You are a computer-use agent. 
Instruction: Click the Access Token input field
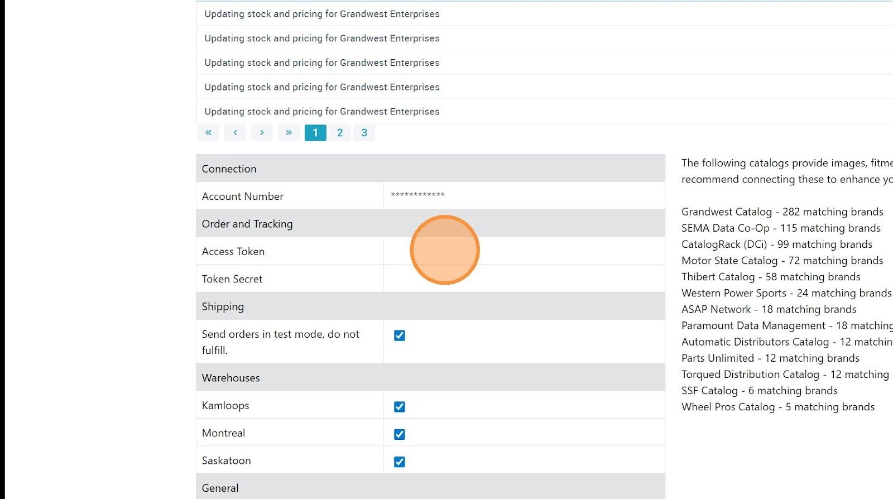[524, 251]
